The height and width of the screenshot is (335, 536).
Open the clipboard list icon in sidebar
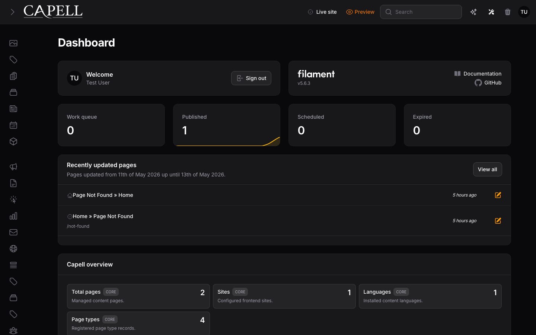click(13, 76)
